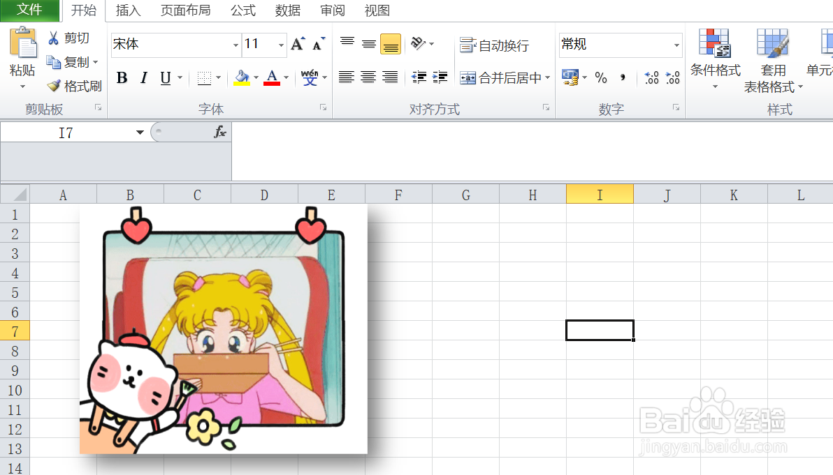Screen dimensions: 833x475
Task: Open the font size dropdown
Action: (281, 45)
